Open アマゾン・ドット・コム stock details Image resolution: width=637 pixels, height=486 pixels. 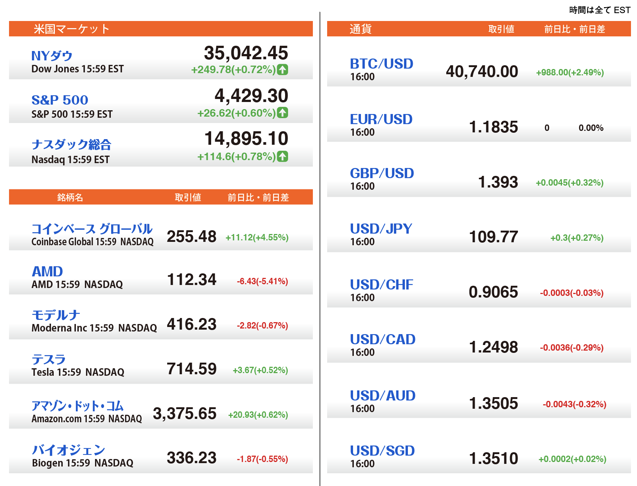point(77,406)
